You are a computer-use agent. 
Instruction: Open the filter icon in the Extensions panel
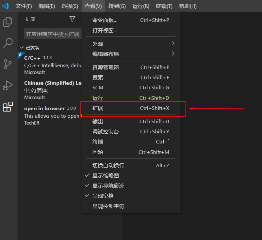72,19
